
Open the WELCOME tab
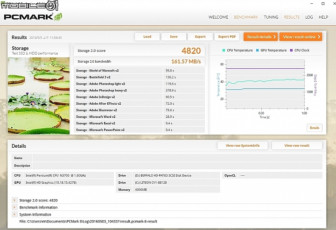pyautogui.click(x=218, y=17)
